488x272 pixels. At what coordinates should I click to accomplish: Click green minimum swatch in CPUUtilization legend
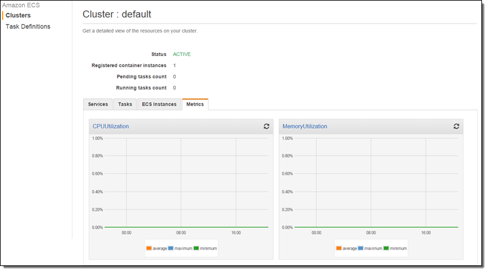pos(196,248)
